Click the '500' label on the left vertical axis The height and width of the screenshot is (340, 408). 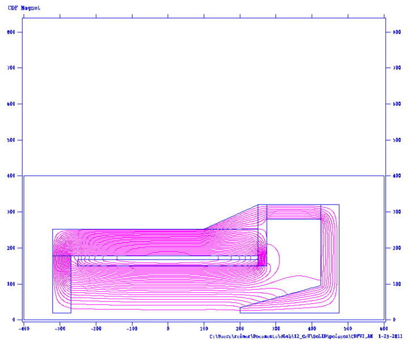point(11,140)
